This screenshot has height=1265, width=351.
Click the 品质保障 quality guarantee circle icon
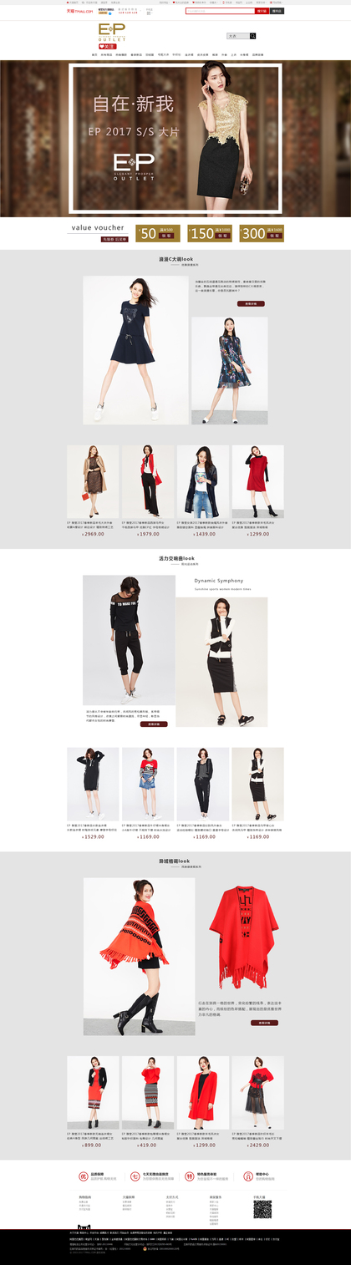(84, 1176)
